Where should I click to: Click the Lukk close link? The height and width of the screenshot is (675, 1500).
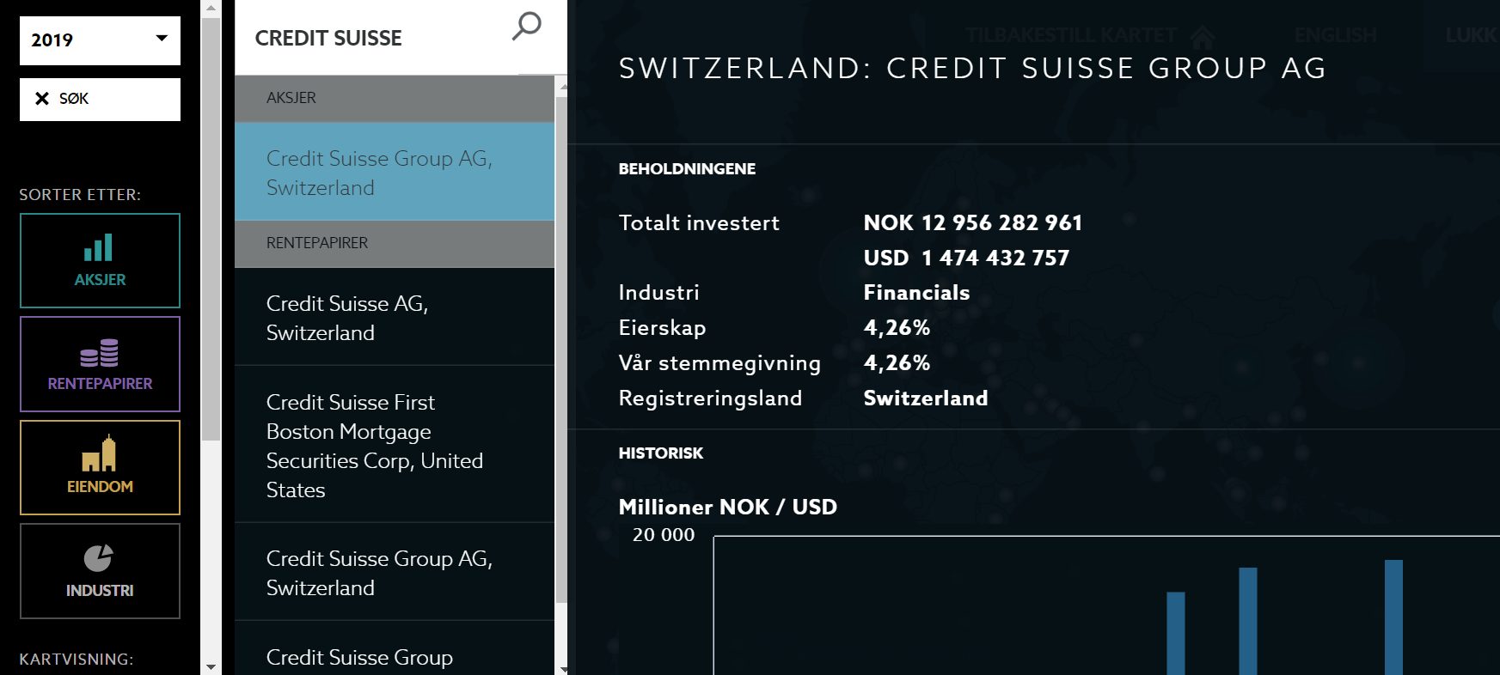pyautogui.click(x=1470, y=35)
